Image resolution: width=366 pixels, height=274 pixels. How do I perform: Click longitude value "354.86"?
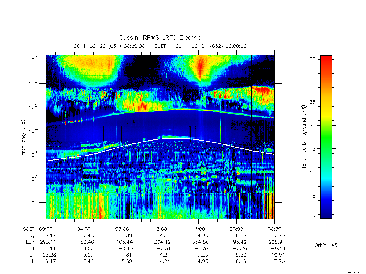tap(201, 242)
